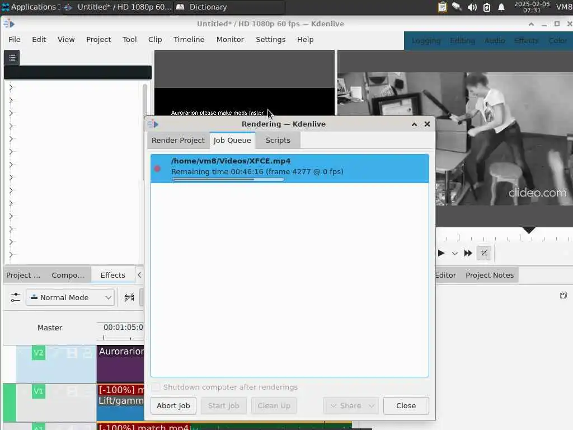
Task: Open the Project menu
Action: [x=98, y=40]
